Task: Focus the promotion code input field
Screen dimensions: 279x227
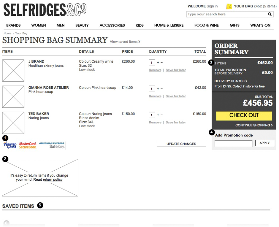Action: [x=234, y=144]
